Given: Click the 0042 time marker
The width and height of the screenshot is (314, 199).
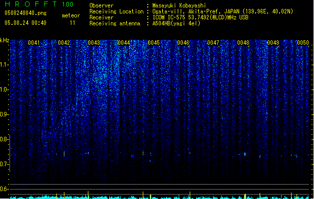Looking at the screenshot, I should (64, 43).
